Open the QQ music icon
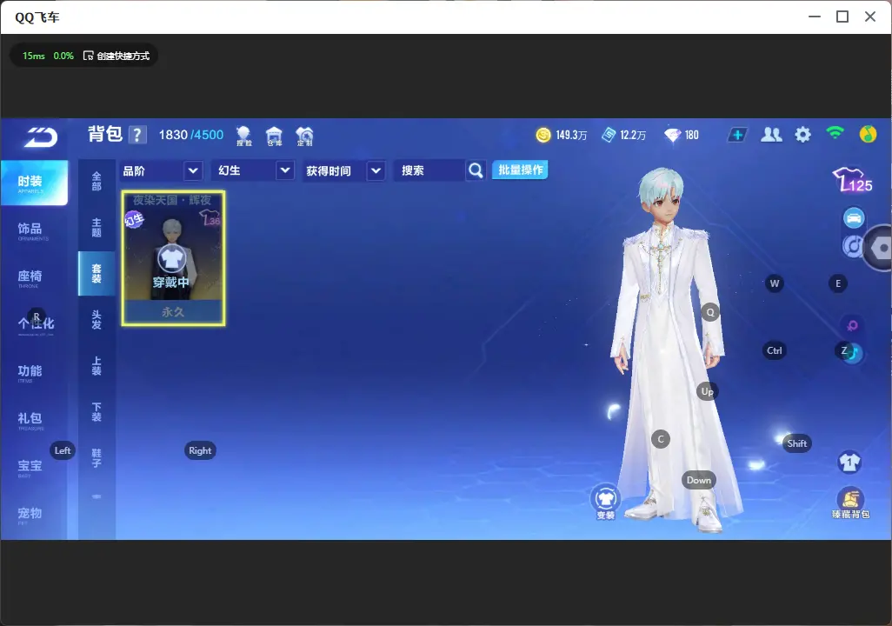 [868, 135]
